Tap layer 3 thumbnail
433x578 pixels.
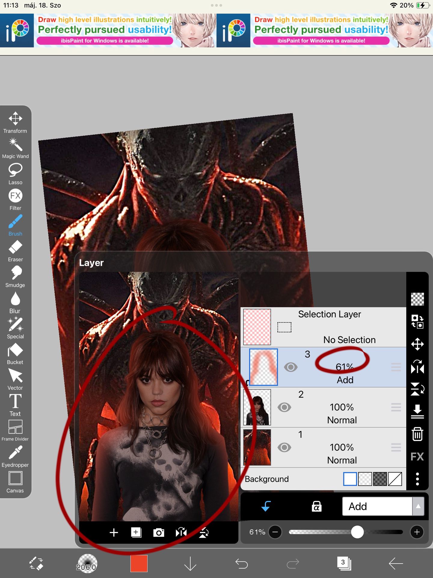pyautogui.click(x=264, y=367)
